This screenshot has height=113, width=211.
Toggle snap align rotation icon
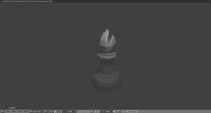tap(114, 111)
